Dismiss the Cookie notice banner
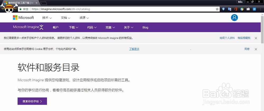Viewport: 264px width, 111px height. 256,49
